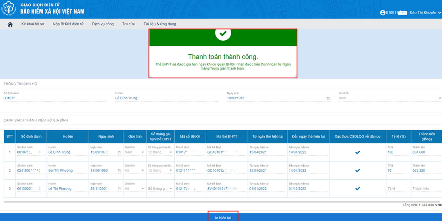Open the gender dropdown in row 1
This screenshot has width=442, height=221.
pos(143,152)
